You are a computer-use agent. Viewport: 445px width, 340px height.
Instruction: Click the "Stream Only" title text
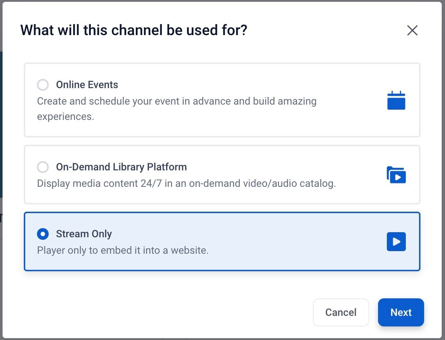[84, 234]
